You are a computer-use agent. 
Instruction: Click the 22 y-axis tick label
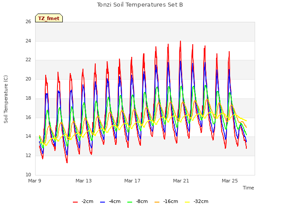(28, 60)
